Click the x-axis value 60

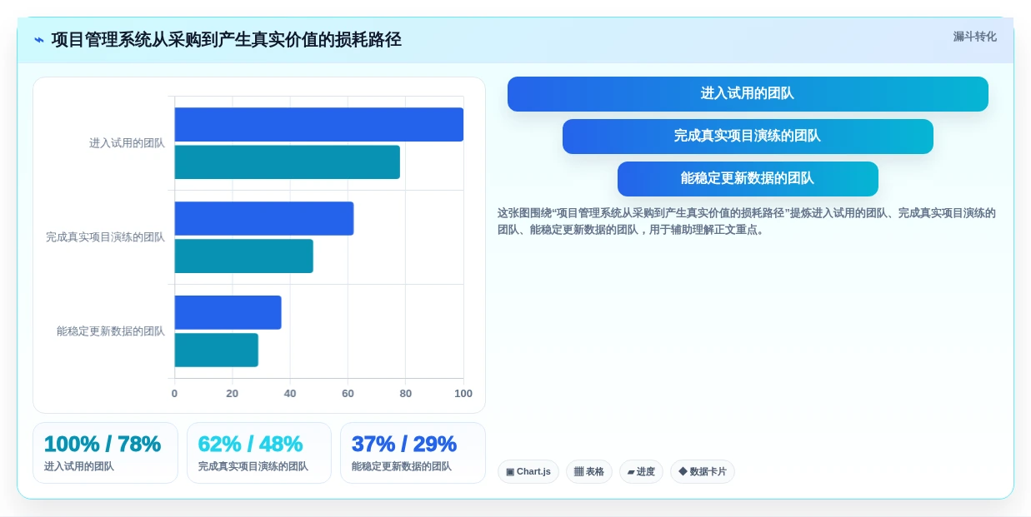[x=348, y=394]
